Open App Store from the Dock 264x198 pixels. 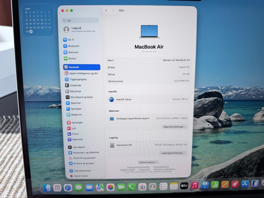(x=245, y=184)
